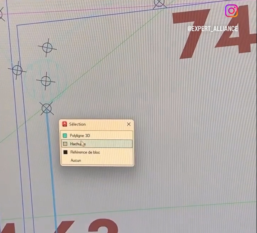Image resolution: width=257 pixels, height=233 pixels.
Task: Click the black Référence de bloc swatch
Action: tap(65, 152)
